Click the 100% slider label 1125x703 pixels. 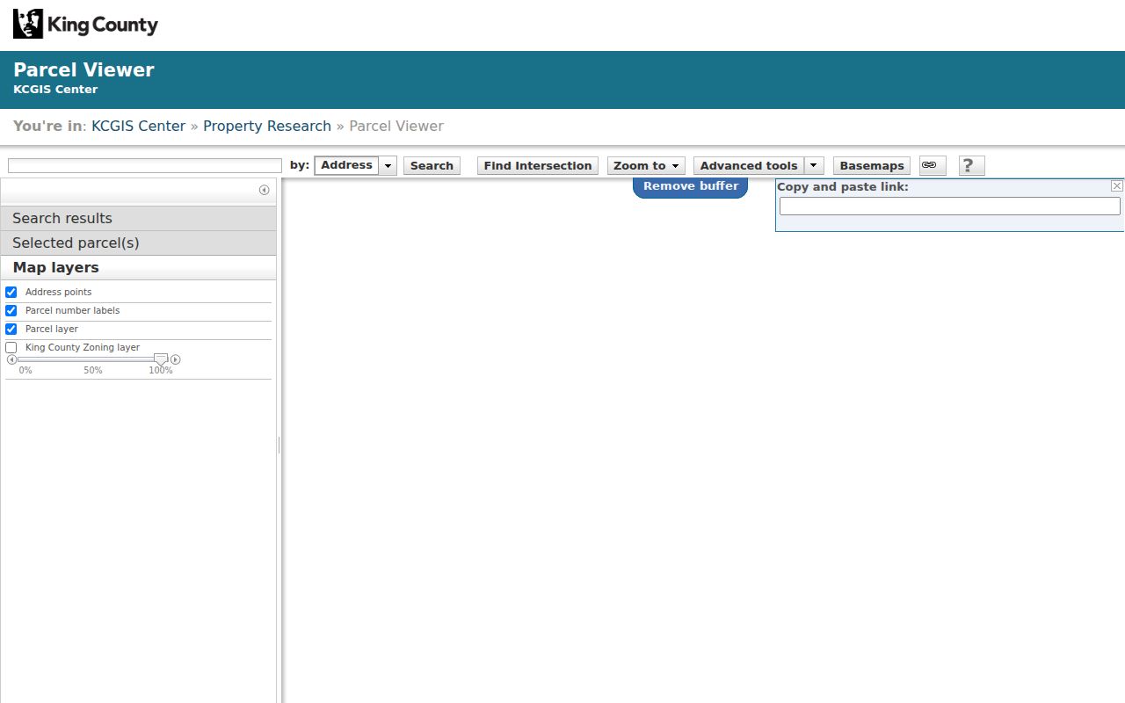(x=161, y=370)
